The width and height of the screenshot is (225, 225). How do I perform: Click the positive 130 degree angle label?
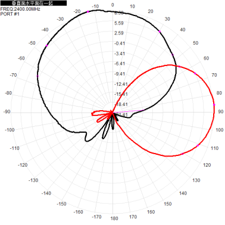(x=196, y=180)
